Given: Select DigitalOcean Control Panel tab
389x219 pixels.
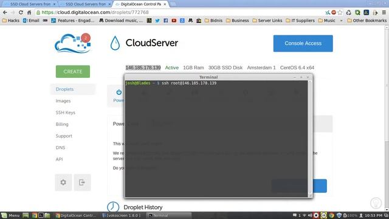Looking at the screenshot, I should (x=140, y=4).
